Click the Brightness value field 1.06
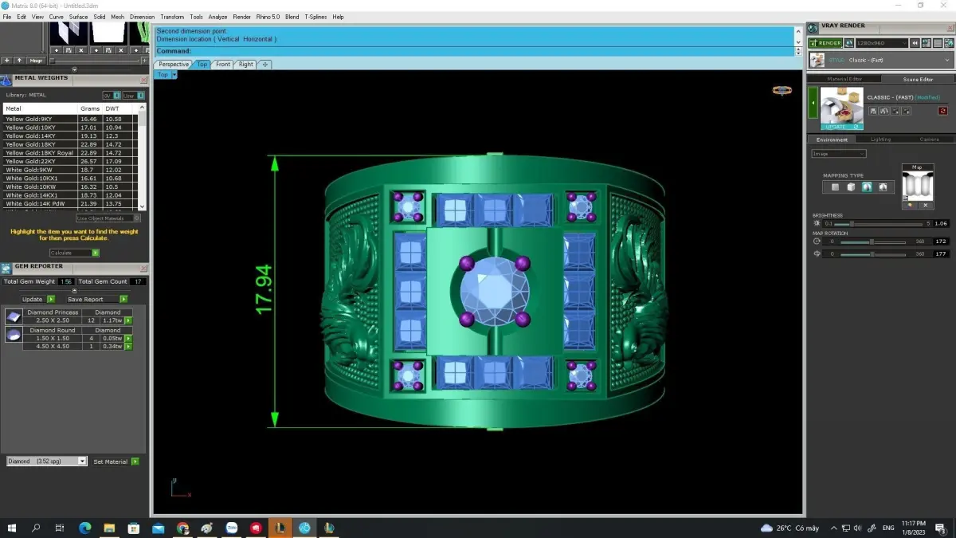The width and height of the screenshot is (956, 538). pos(941,224)
